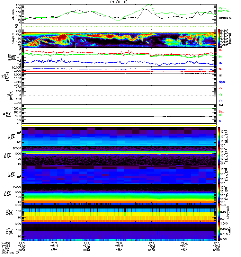Click the ESA ion Eflux color bar

[219, 155]
